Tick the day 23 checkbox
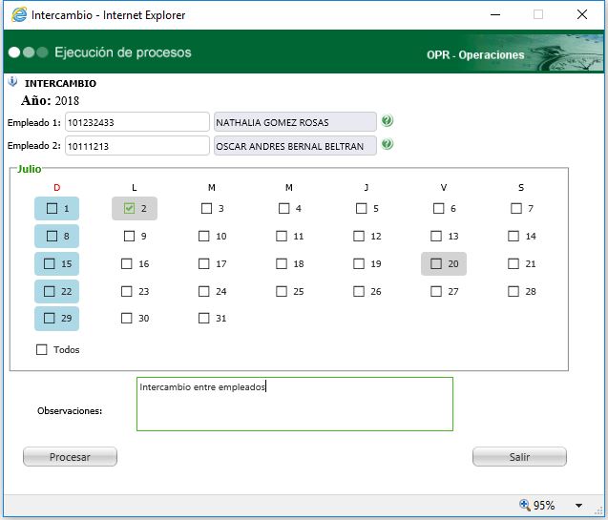This screenshot has height=520, width=608. [127, 291]
